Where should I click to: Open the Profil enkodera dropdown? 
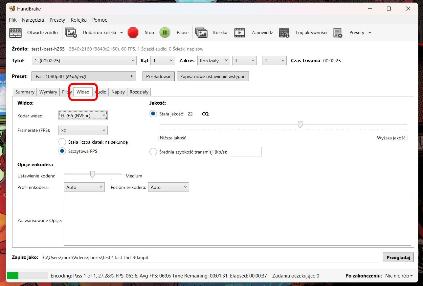pos(84,187)
